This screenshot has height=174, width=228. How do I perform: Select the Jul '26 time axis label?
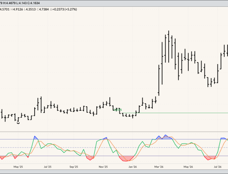tap(218, 167)
